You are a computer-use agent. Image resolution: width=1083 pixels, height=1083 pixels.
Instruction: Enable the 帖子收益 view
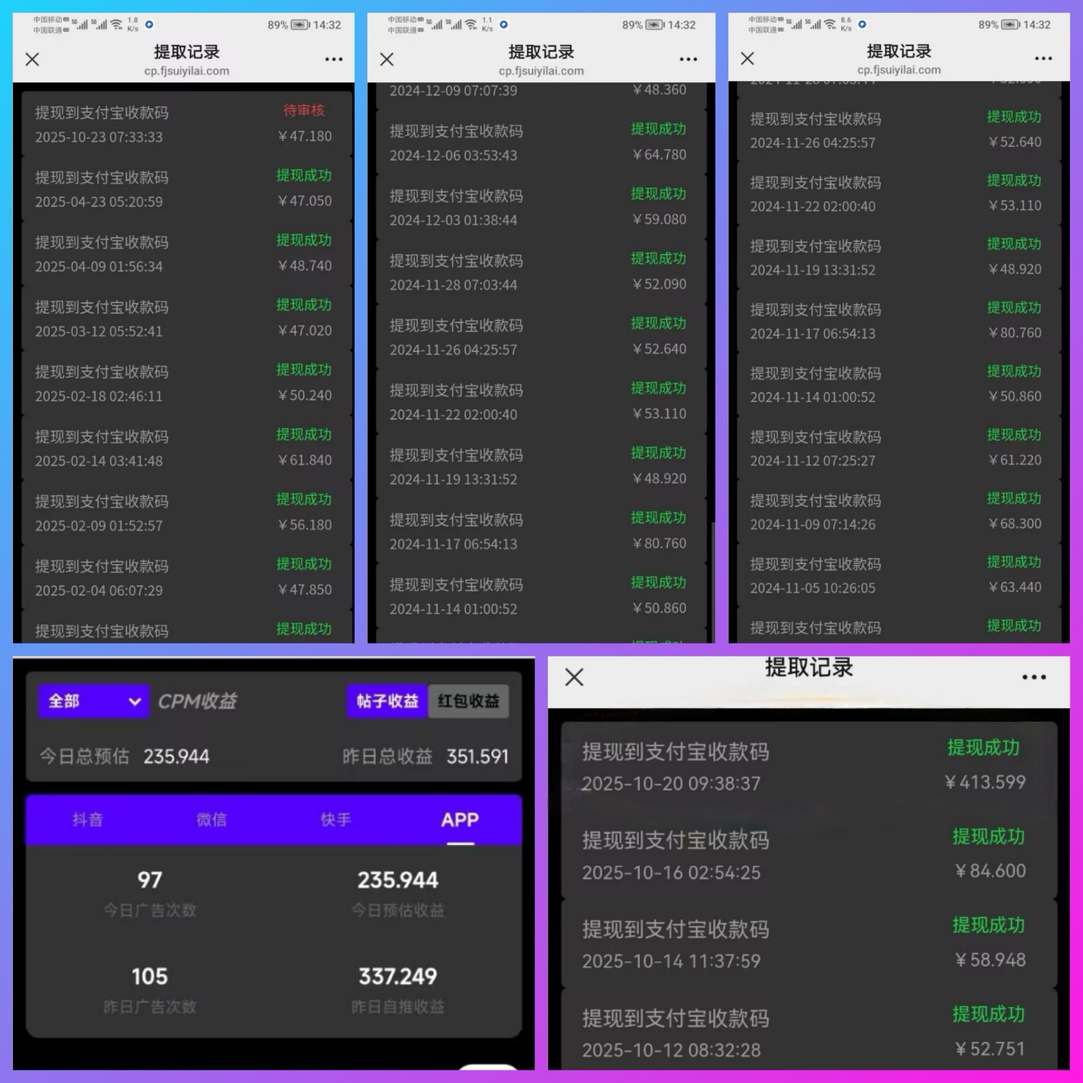click(x=386, y=701)
